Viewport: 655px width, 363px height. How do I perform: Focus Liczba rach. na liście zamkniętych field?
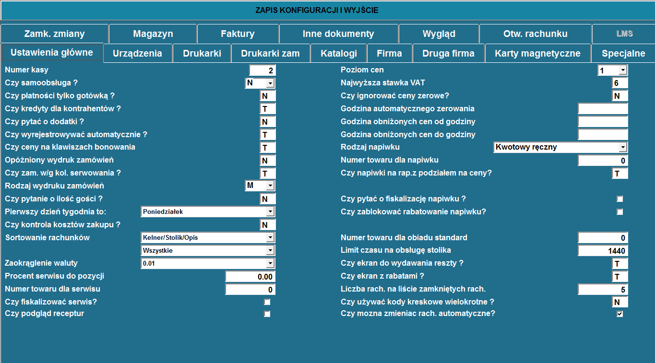coord(603,290)
